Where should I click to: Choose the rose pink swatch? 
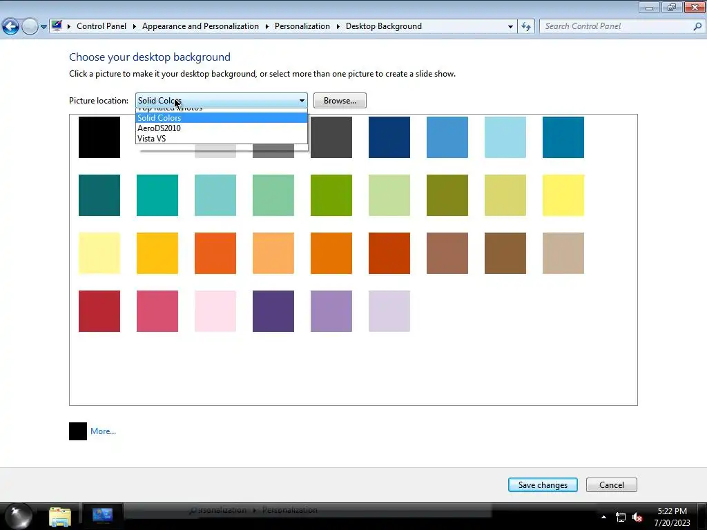point(157,311)
